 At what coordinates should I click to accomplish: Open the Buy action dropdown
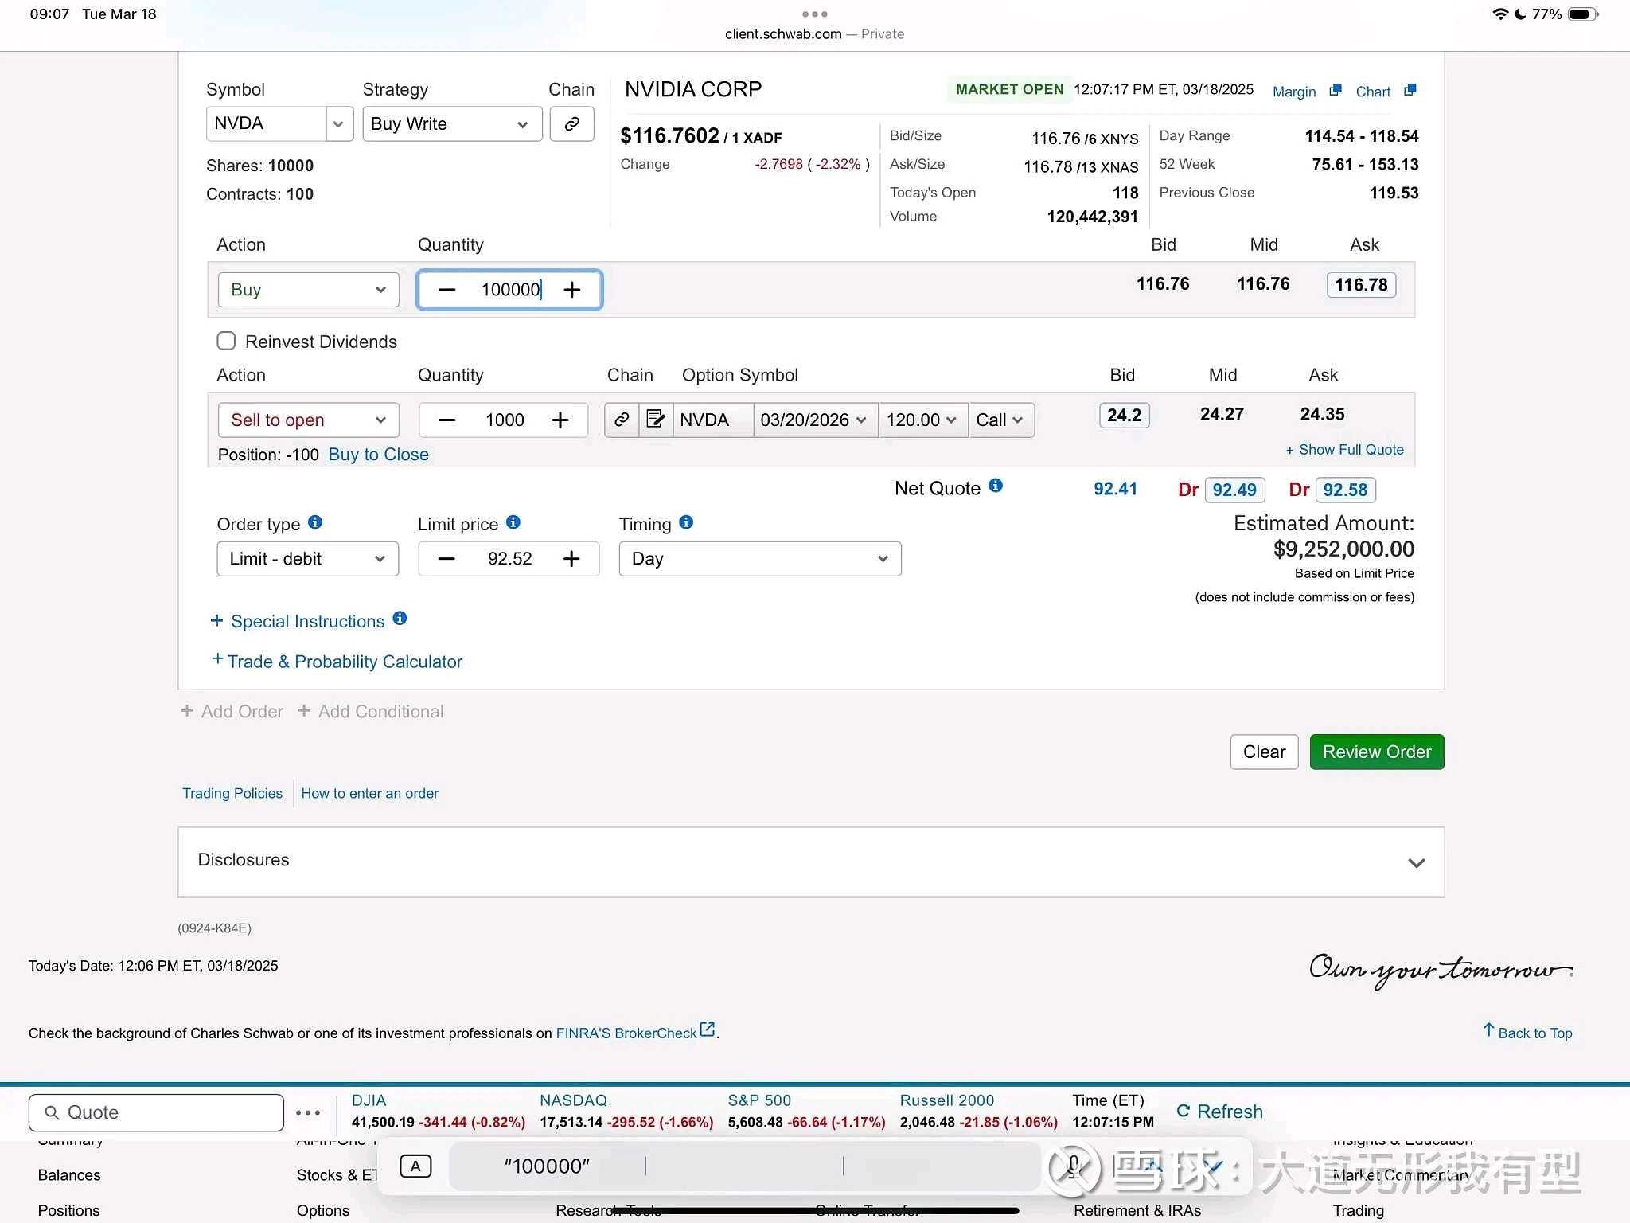pyautogui.click(x=308, y=290)
